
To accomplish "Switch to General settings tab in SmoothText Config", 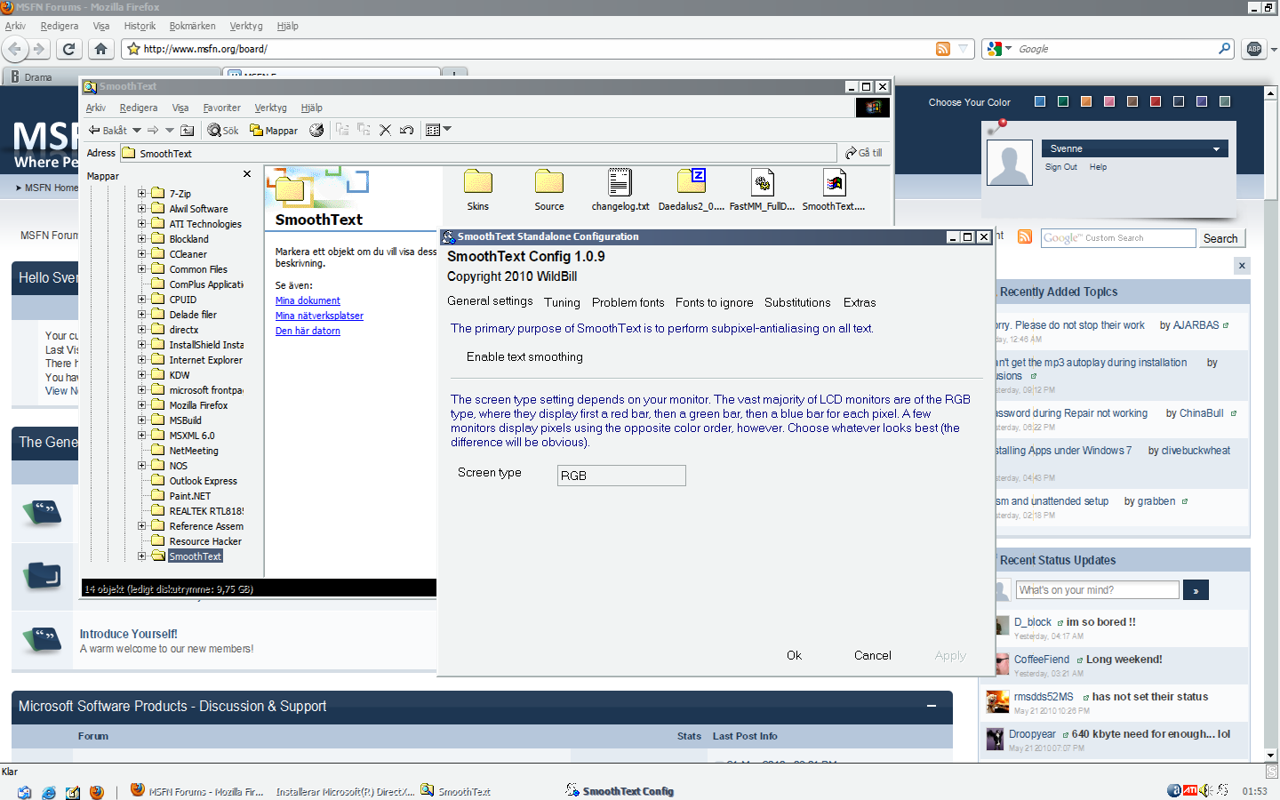I will [490, 301].
